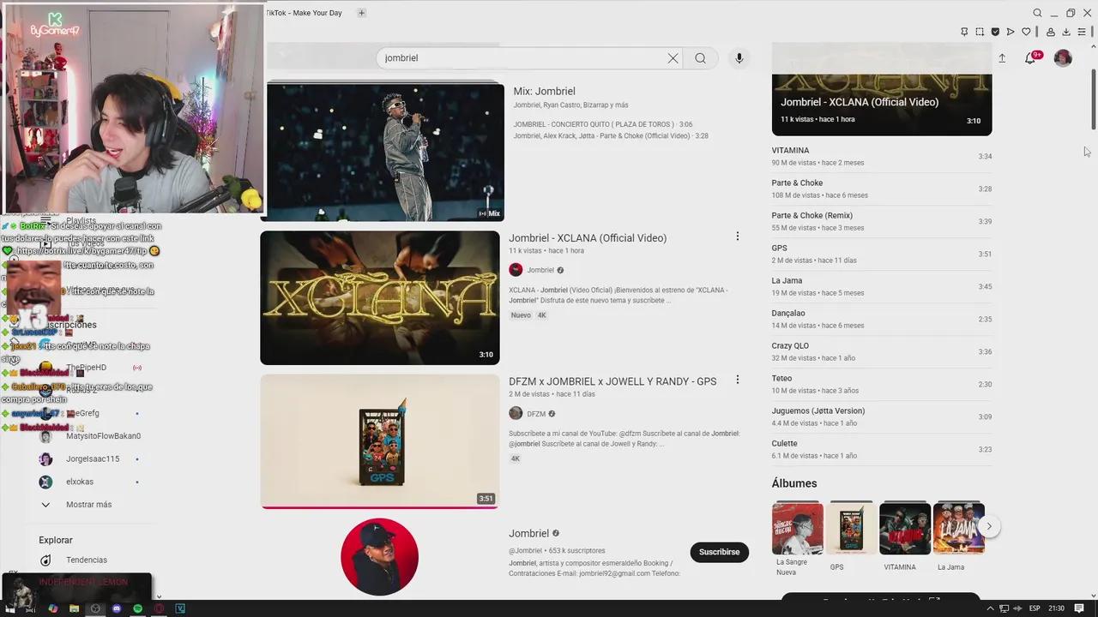The height and width of the screenshot is (617, 1098).
Task: Click the pin icon in browser toolbar
Action: point(964,32)
